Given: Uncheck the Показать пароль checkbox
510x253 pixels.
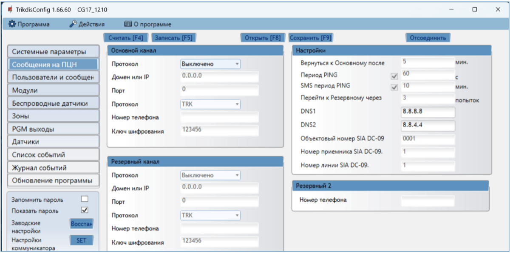Looking at the screenshot, I should coord(85,210).
